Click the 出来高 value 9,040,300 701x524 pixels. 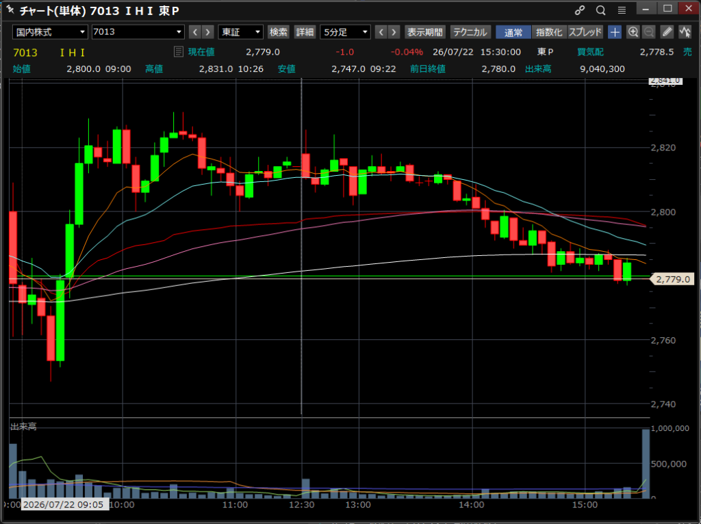pyautogui.click(x=602, y=69)
